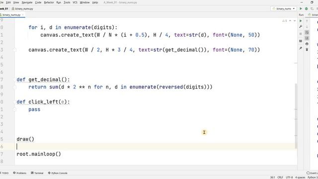The width and height of the screenshot is (318, 179).
Task: Click the def get_decimal(): line
Action: (43, 80)
